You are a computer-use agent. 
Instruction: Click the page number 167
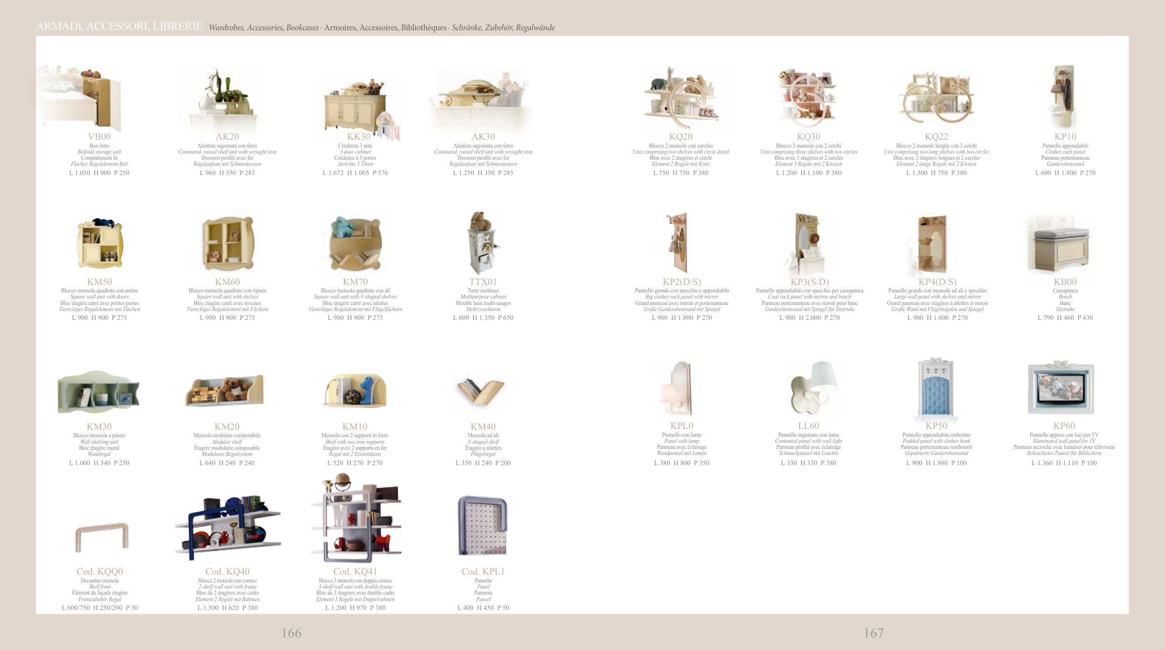pyautogui.click(x=873, y=633)
